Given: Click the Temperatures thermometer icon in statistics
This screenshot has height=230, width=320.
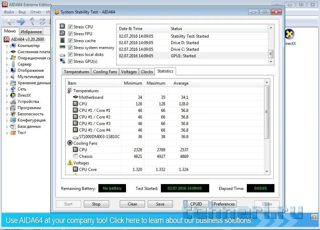Looking at the screenshot, I should (70, 90).
